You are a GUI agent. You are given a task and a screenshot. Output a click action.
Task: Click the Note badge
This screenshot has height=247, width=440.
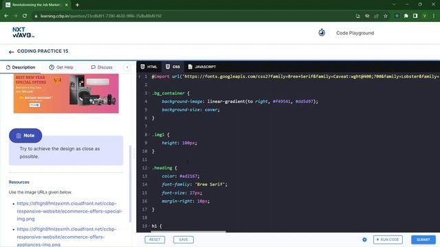point(25,136)
